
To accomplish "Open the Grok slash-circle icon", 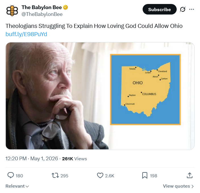I will 183,9.
